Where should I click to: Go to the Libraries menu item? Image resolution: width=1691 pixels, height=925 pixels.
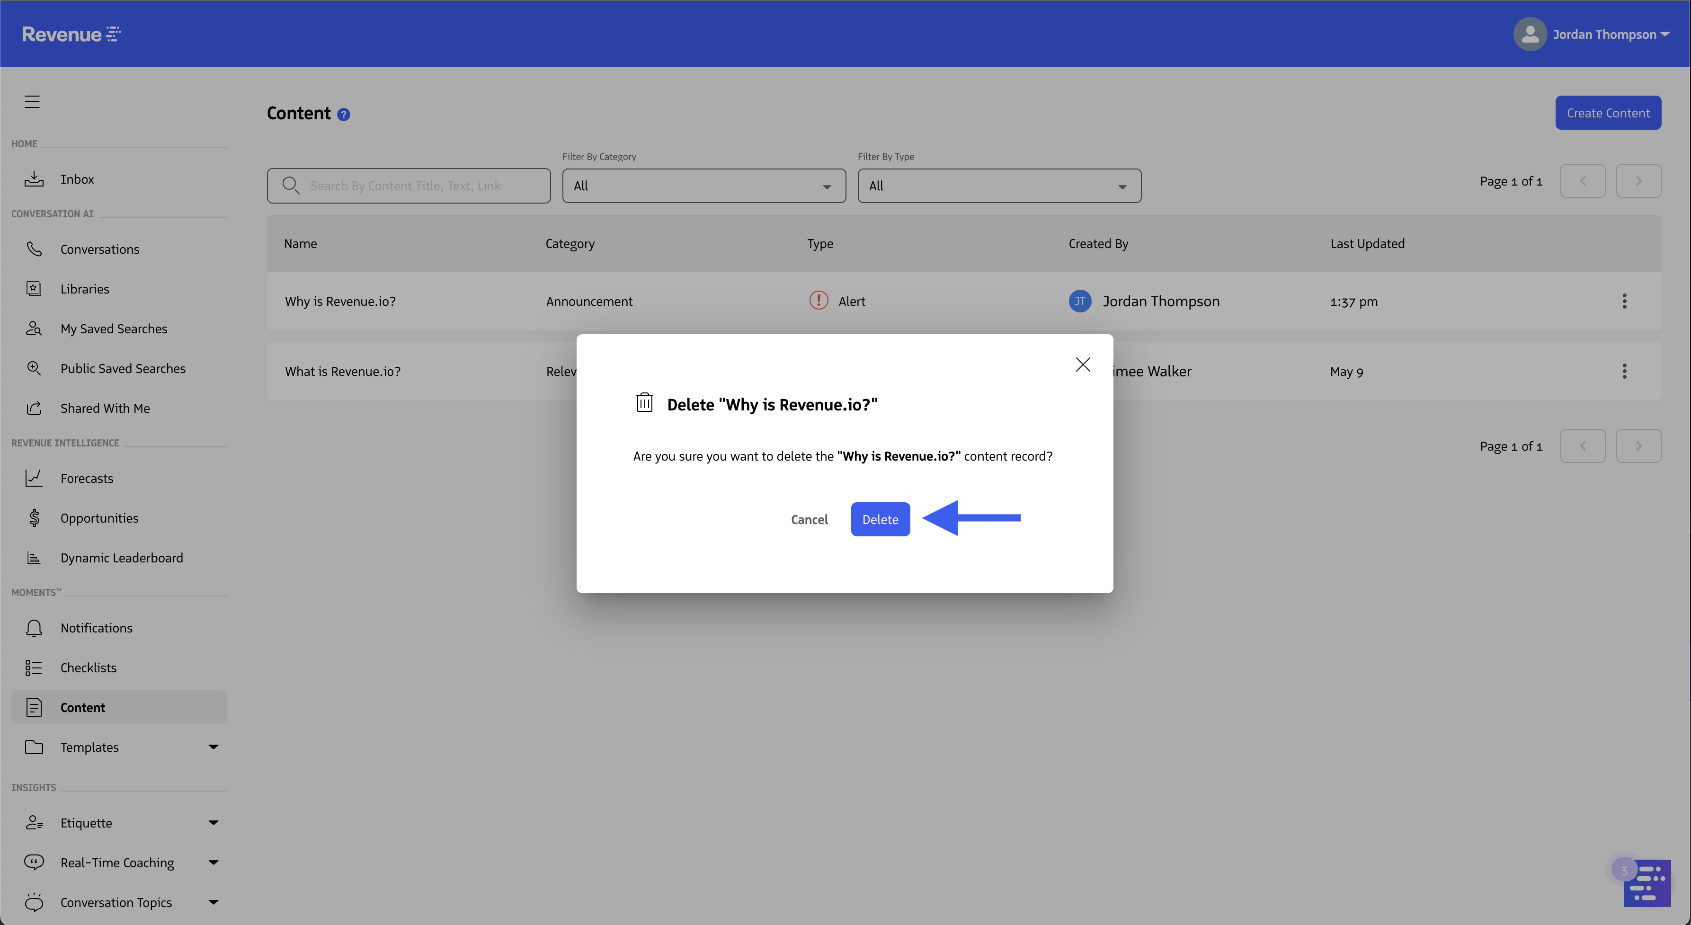[119, 288]
